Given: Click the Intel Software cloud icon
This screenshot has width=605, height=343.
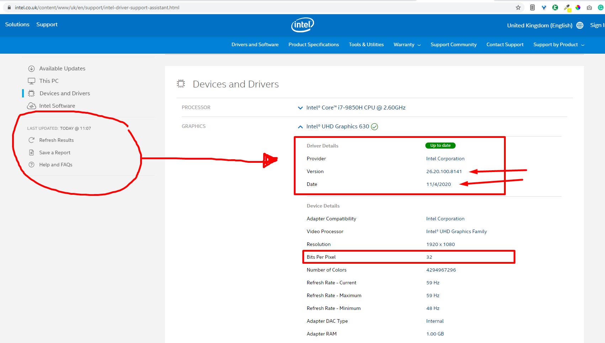Looking at the screenshot, I should pyautogui.click(x=32, y=106).
